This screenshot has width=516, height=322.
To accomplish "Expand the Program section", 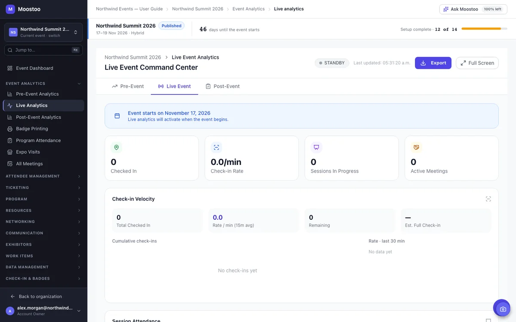I will [x=43, y=199].
